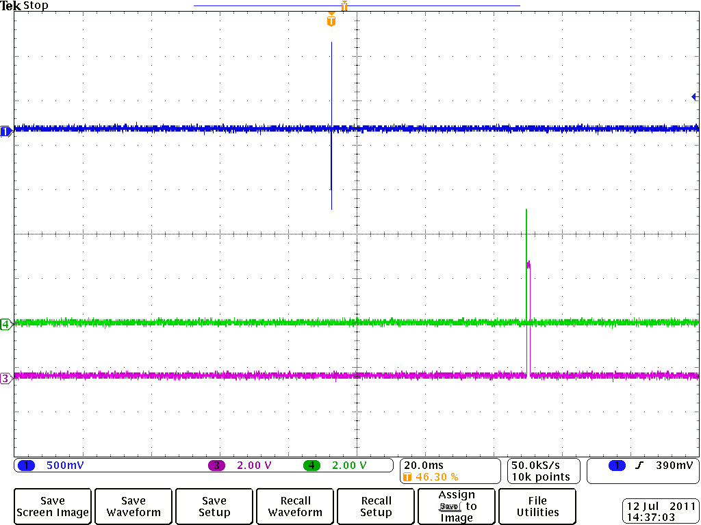The width and height of the screenshot is (701, 525).
Task: Click the channel 4 ground marker
Action: (6, 324)
